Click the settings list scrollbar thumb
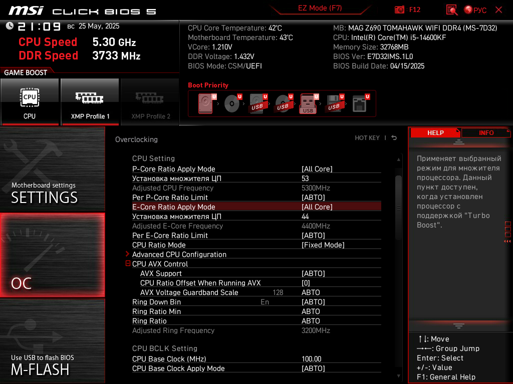 click(398, 207)
